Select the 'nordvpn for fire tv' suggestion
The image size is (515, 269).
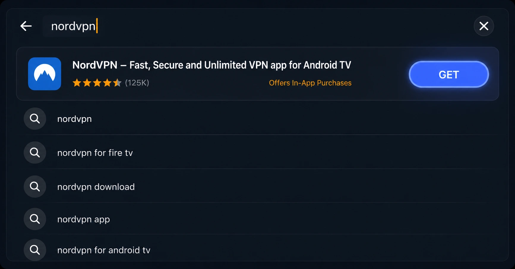[x=95, y=153]
